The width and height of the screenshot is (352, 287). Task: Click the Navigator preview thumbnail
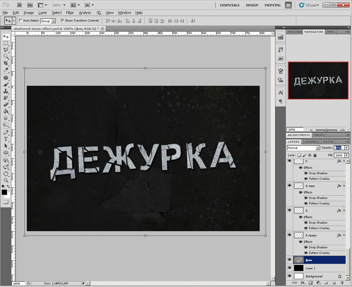click(318, 81)
